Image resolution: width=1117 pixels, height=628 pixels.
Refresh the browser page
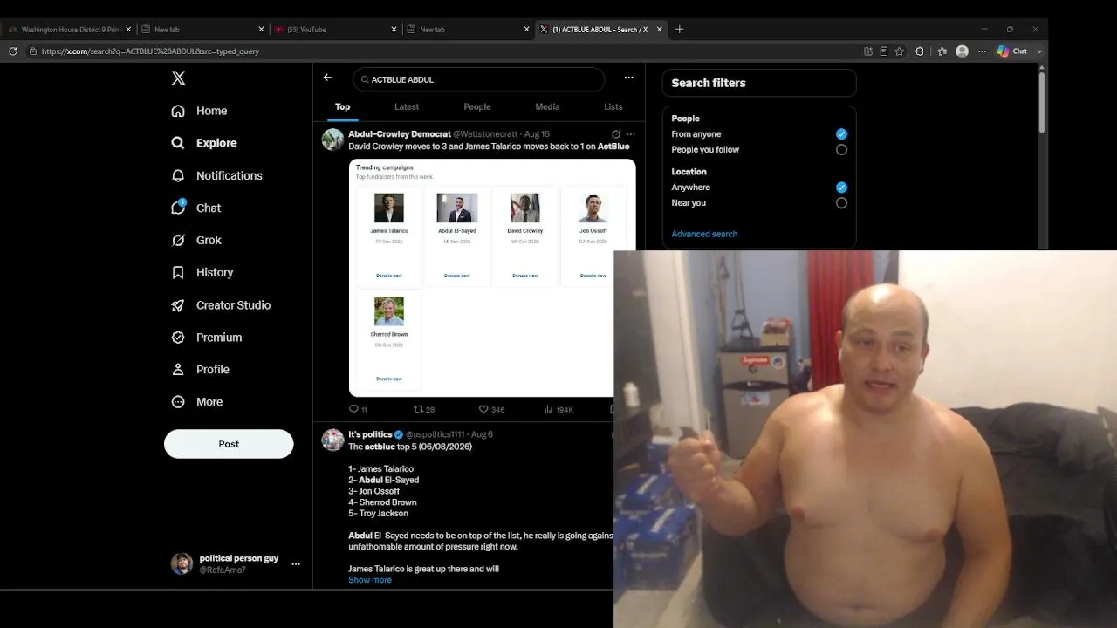tap(12, 51)
